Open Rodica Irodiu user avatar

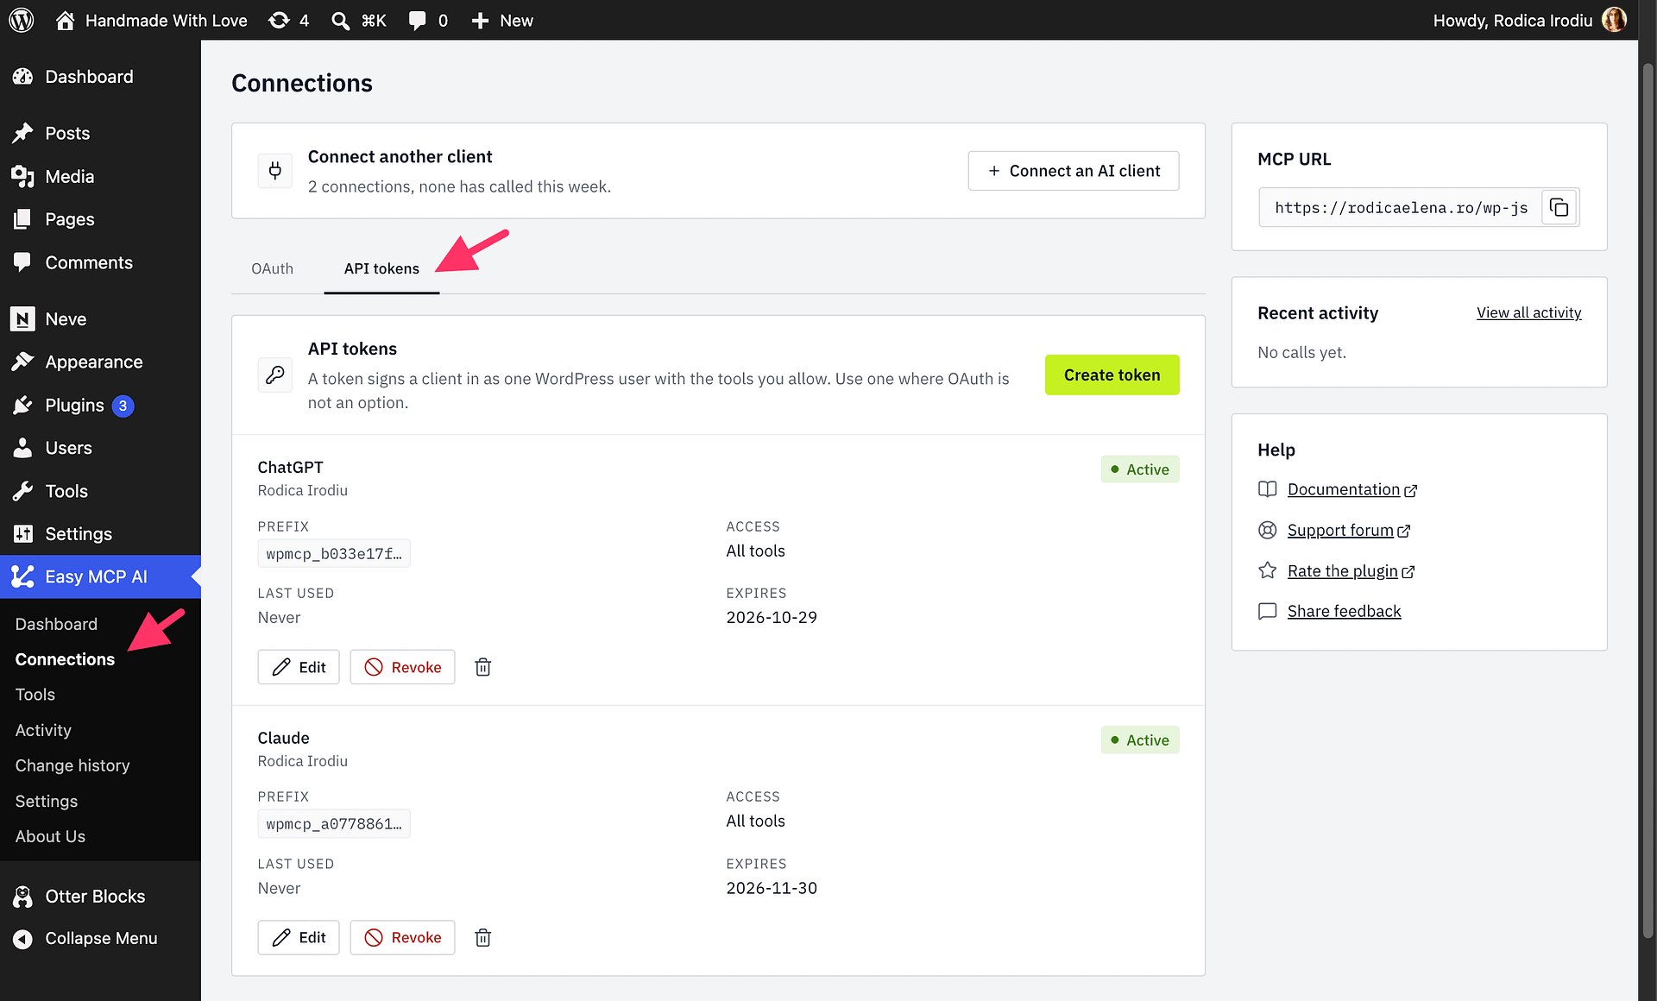pos(1615,20)
